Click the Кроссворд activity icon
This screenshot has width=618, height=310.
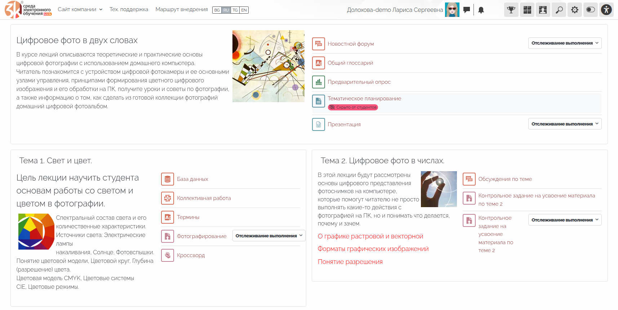pos(168,255)
